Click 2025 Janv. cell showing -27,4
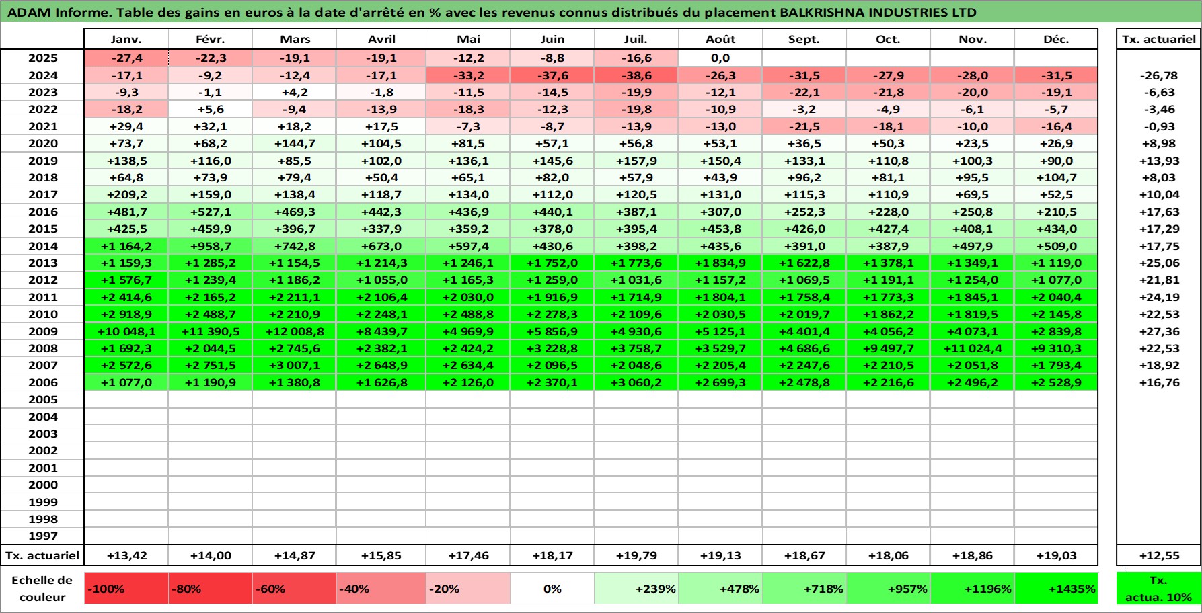This screenshot has width=1202, height=613. 126,58
